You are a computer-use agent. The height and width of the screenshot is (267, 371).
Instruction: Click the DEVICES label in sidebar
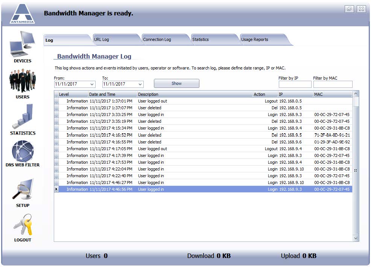(x=23, y=61)
